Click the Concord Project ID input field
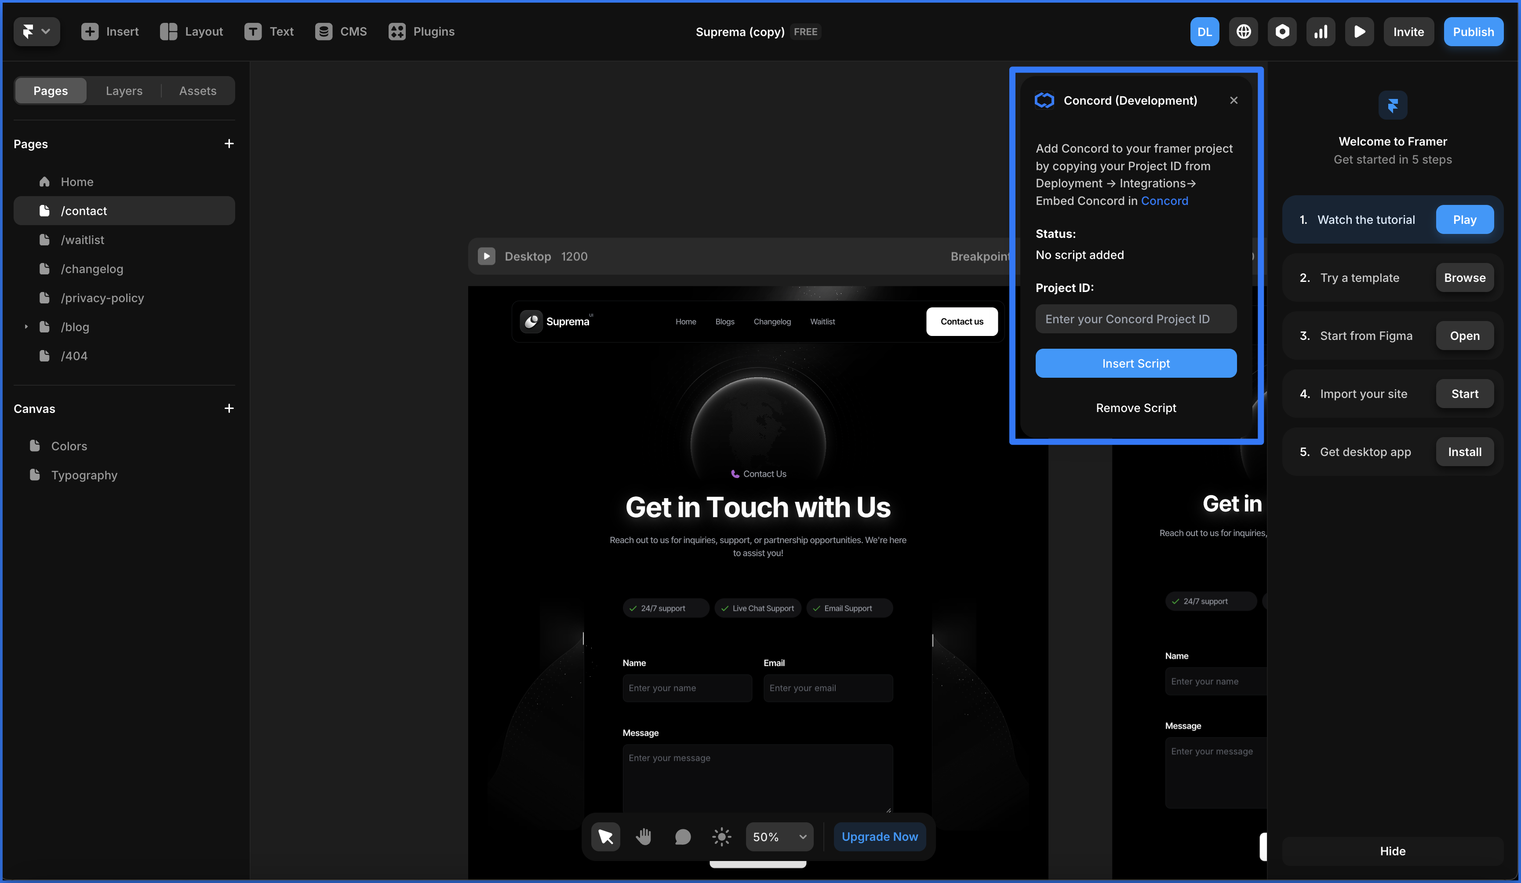Screen dimensions: 1521x883 (1135, 319)
